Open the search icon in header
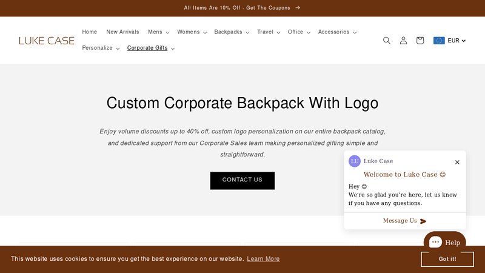 coord(387,40)
